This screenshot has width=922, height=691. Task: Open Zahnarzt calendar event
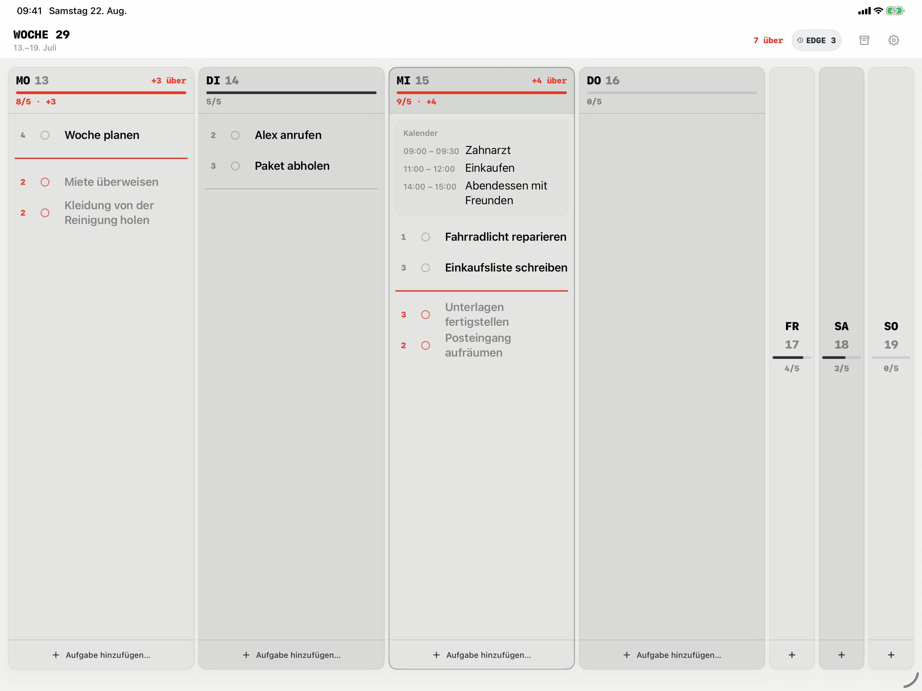point(481,150)
